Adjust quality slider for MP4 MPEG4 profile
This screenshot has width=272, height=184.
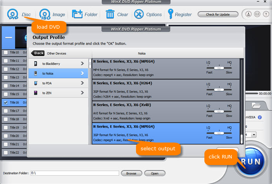(x=219, y=68)
